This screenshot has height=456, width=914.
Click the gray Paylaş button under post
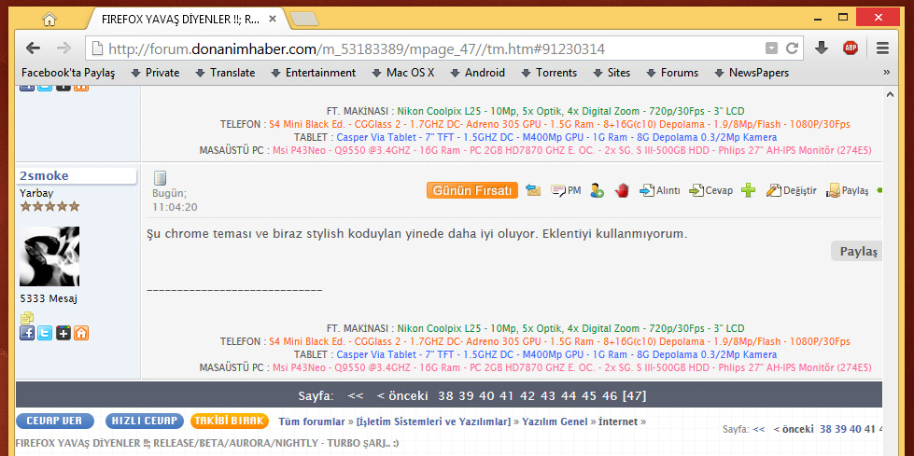856,251
